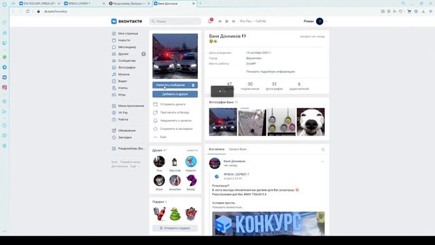Click Написать сообщение button
The width and height of the screenshot is (435, 245).
pyautogui.click(x=171, y=85)
